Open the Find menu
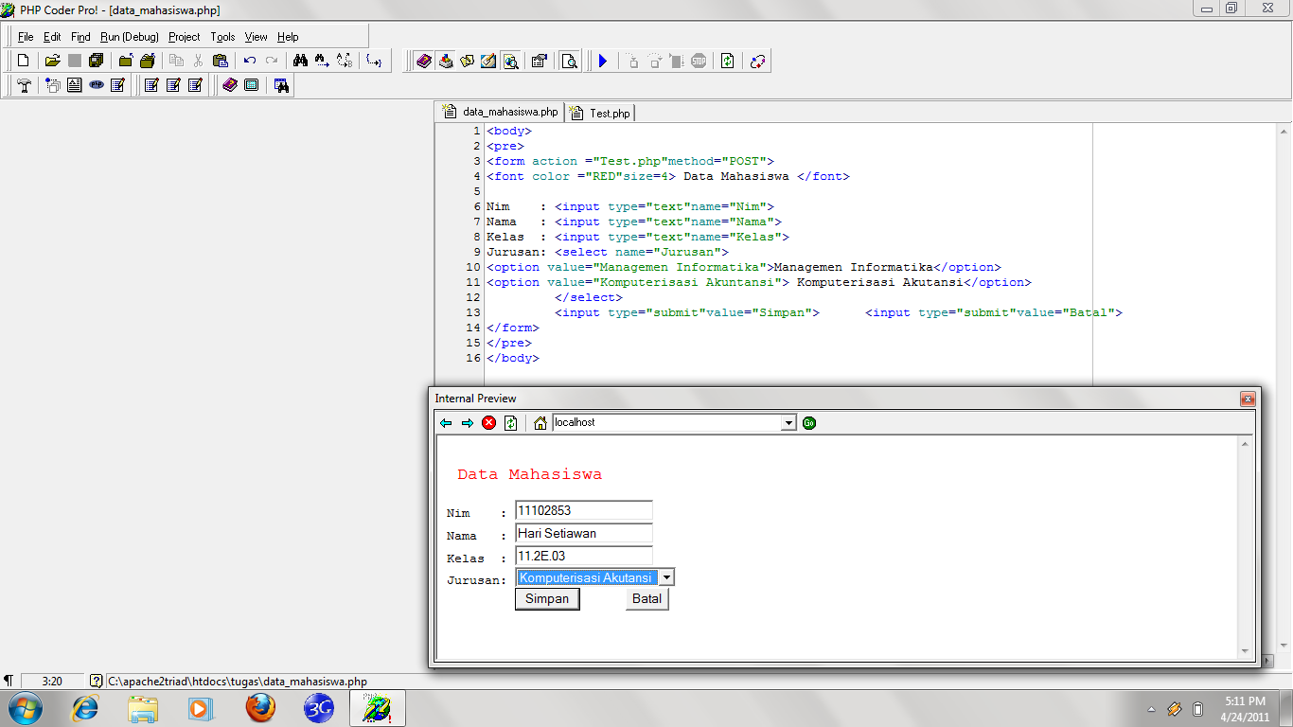1293x727 pixels. click(80, 37)
